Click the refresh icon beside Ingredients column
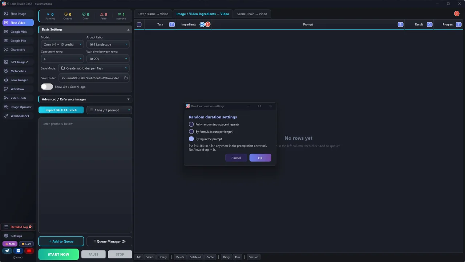Image resolution: width=465 pixels, height=262 pixels. (x=202, y=24)
